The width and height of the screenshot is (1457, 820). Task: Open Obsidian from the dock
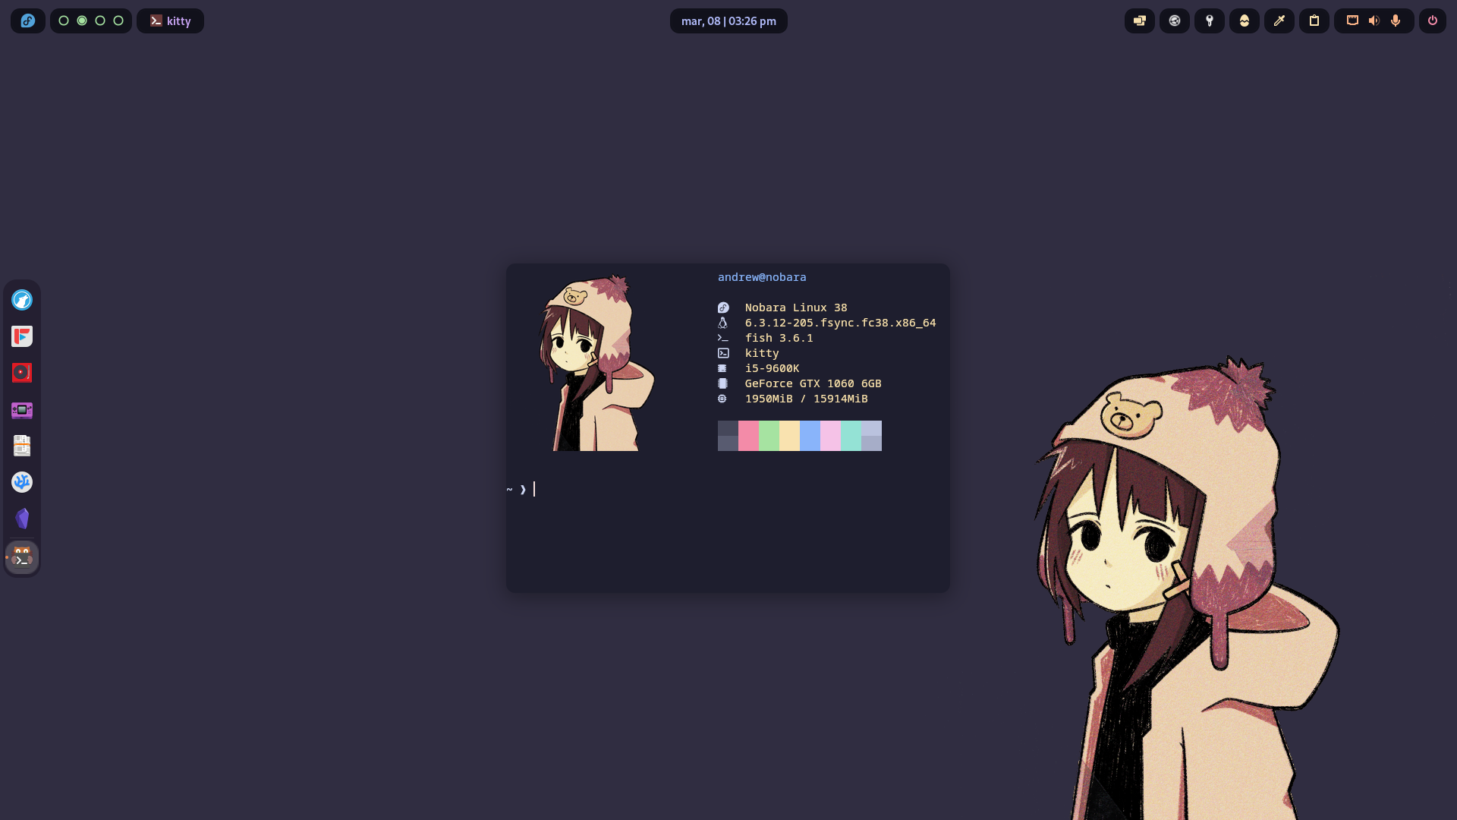click(22, 519)
